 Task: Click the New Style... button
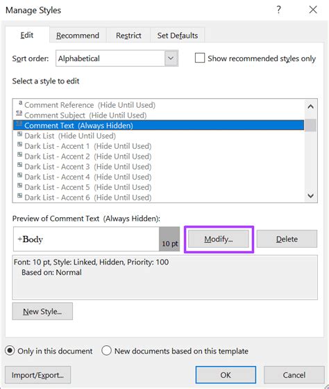[x=42, y=311]
